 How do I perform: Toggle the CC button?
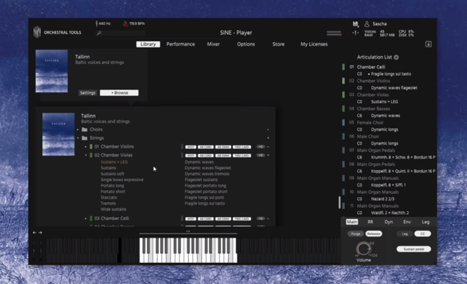(423, 234)
